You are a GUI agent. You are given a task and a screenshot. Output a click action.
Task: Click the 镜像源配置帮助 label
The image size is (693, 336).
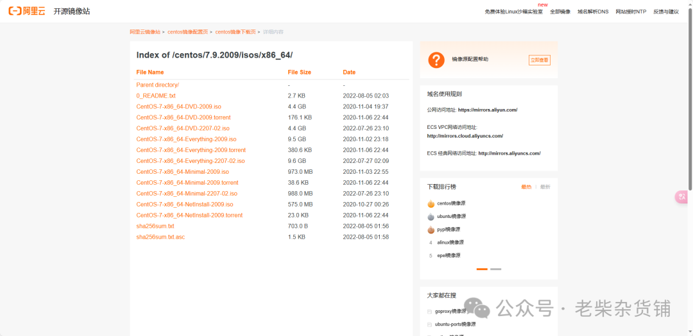470,59
